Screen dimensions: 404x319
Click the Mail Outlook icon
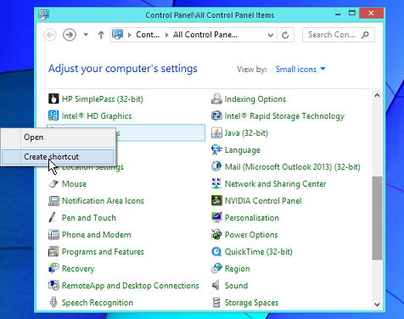pos(216,166)
